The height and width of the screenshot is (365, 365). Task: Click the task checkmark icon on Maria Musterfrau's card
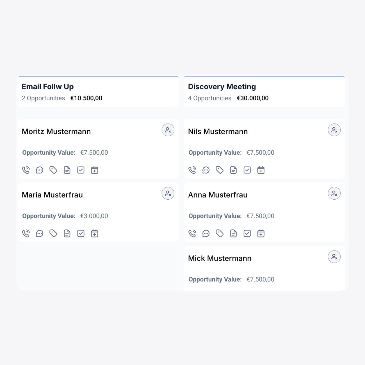(x=81, y=233)
